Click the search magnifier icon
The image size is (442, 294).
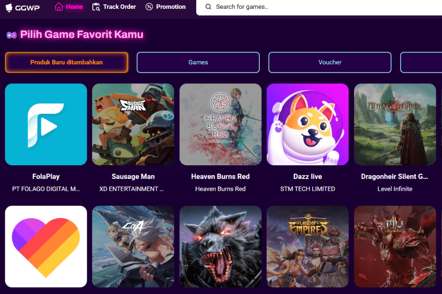click(208, 7)
